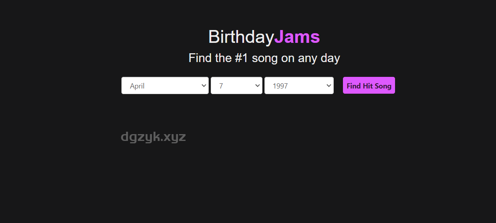Select the 1997 value in the year box
This screenshot has height=223, width=496.
point(280,86)
